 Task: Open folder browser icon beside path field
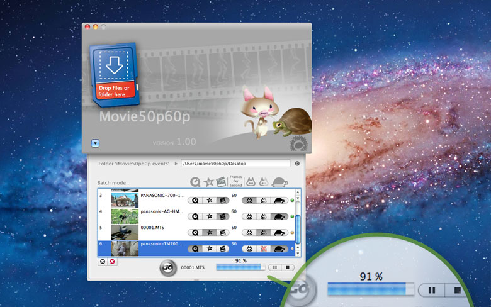coord(297,164)
